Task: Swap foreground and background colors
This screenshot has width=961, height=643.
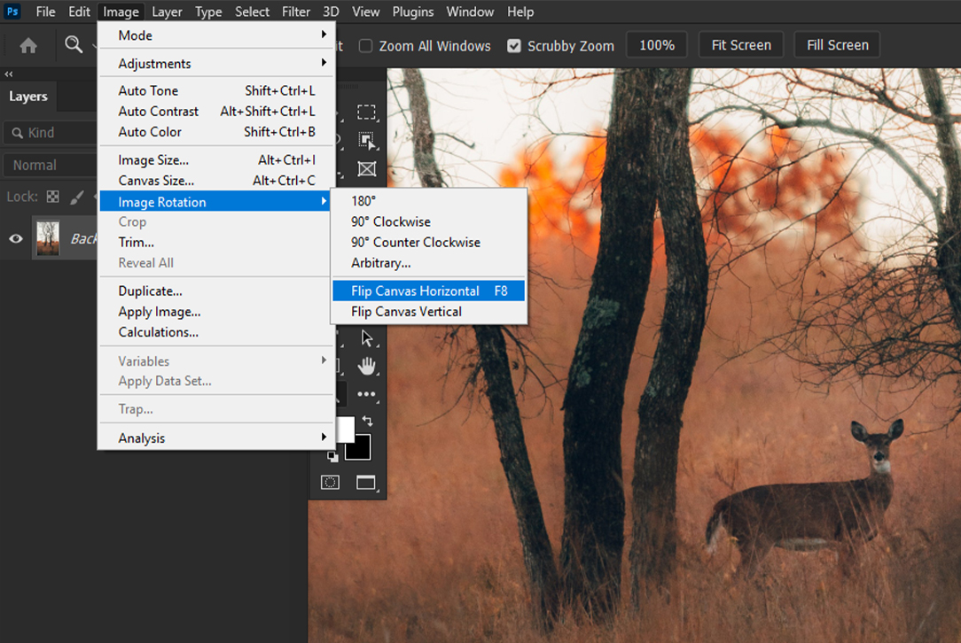Action: [369, 420]
